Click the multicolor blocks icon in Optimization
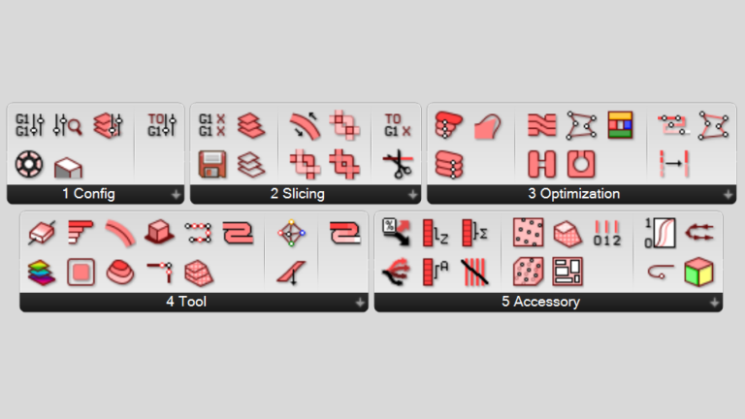This screenshot has height=419, width=745. point(620,125)
